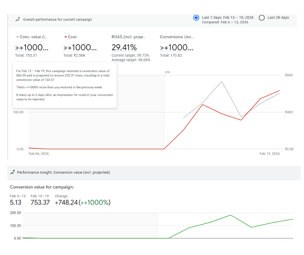Image resolution: width=304 pixels, height=255 pixels.
Task: Click the peak of the green conversion line
Action: [x=231, y=215]
